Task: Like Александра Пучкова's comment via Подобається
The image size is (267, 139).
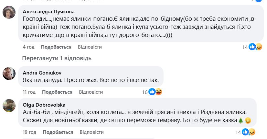Action: [56, 47]
